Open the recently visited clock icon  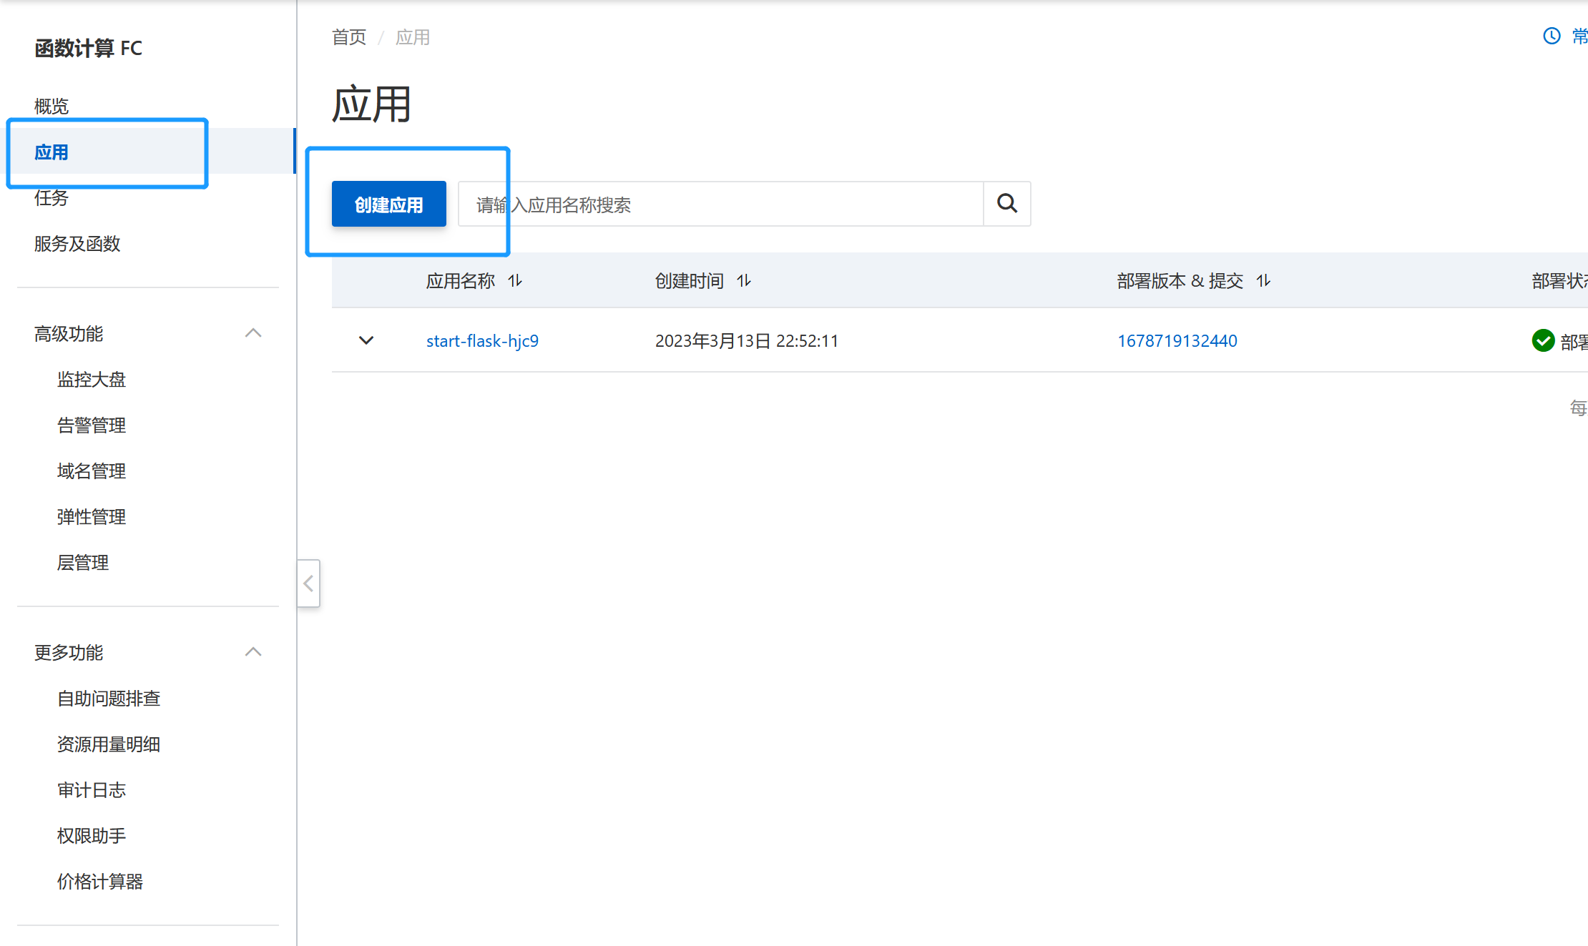(x=1551, y=36)
